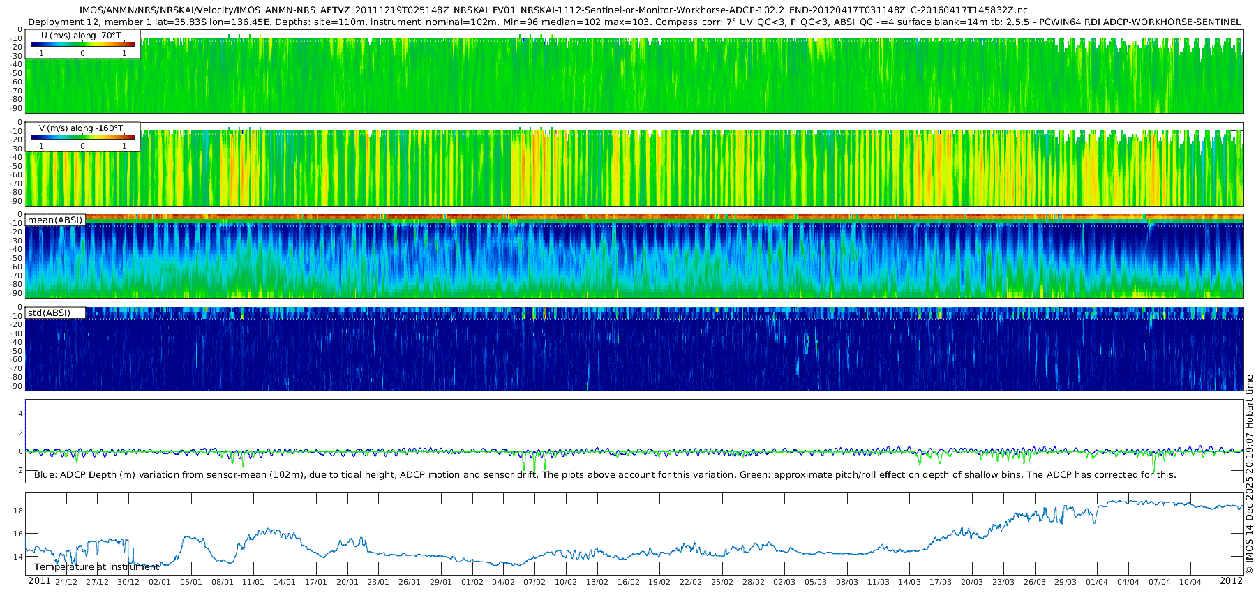Image resolution: width=1256 pixels, height=593 pixels.
Task: Click the 18 tick on temperature axis
Action: [x=18, y=511]
